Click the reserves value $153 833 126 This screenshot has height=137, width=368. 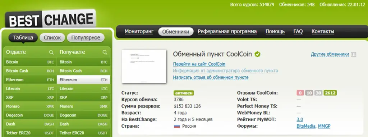(187, 106)
